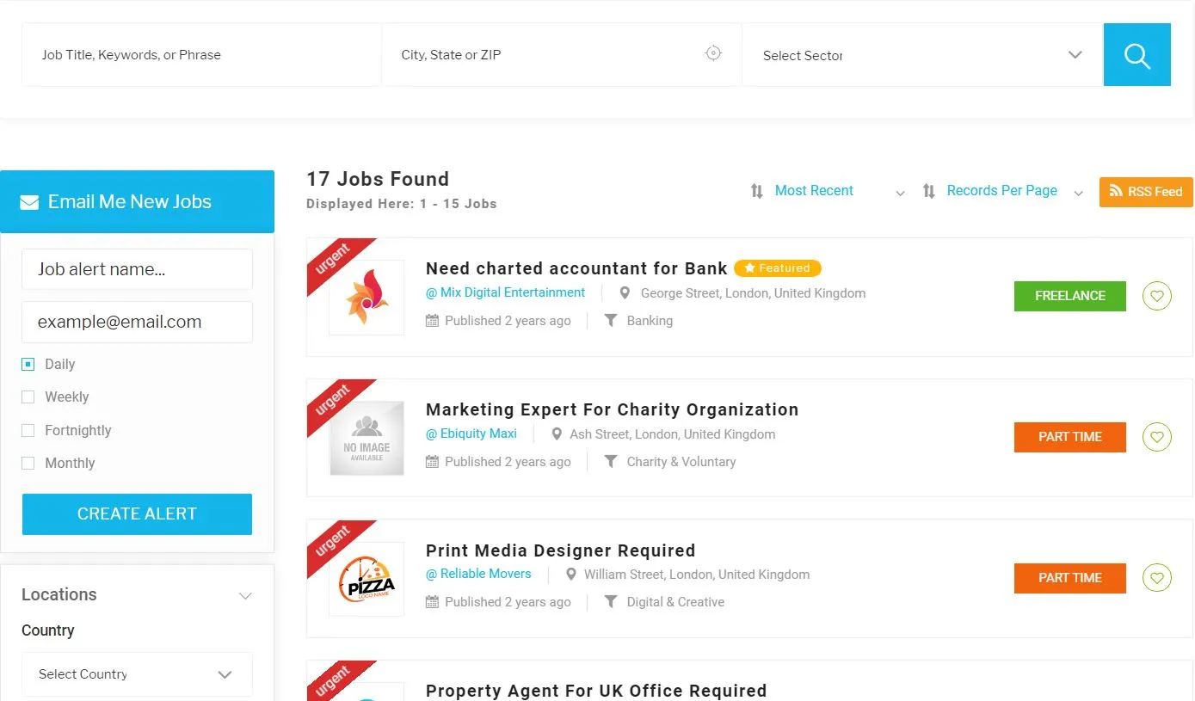Click the blue search magnifier icon
This screenshot has width=1195, height=701.
[1136, 54]
